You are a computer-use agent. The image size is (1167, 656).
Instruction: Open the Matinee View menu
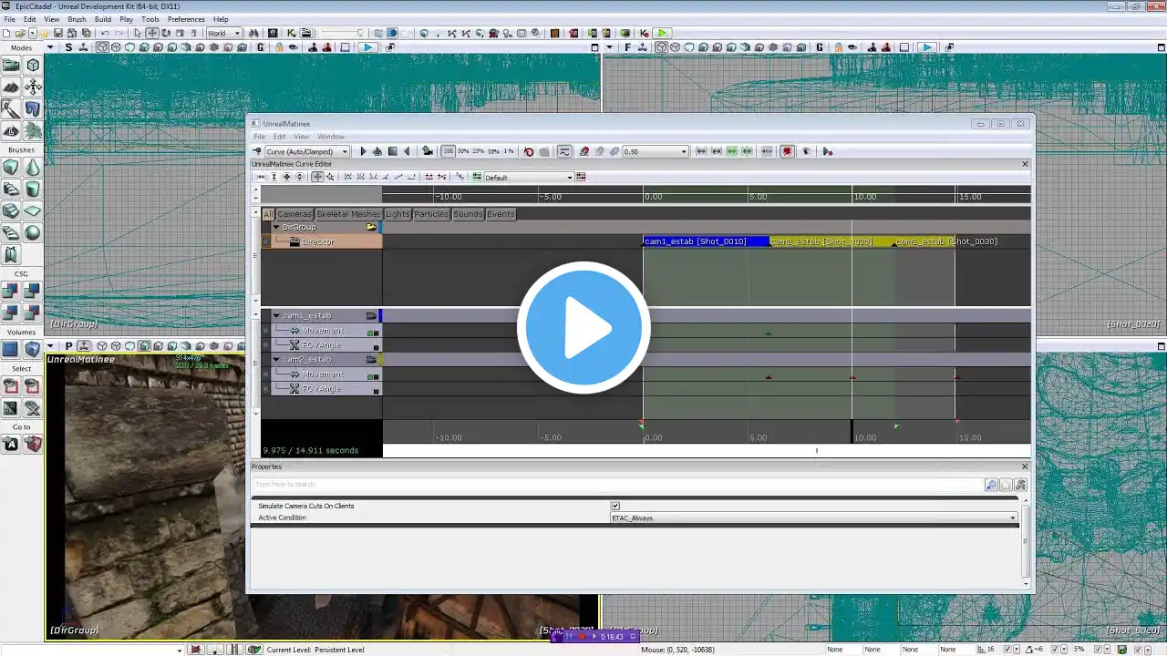tap(302, 137)
